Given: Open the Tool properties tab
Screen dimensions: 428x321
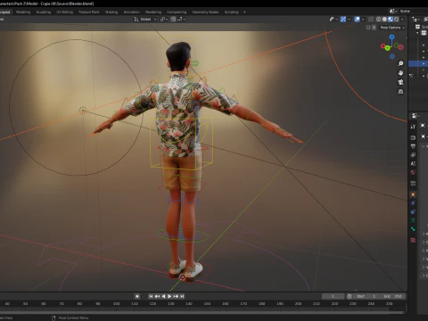Looking at the screenshot, I should click(x=413, y=127).
